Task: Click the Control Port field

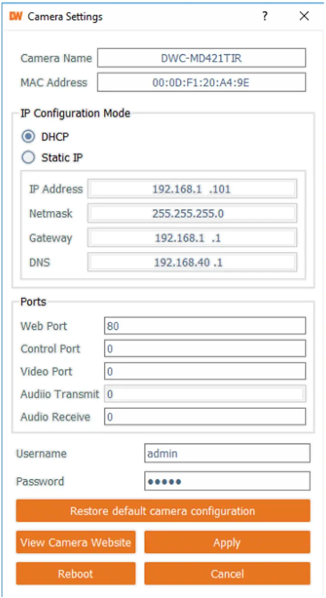Action: (205, 349)
